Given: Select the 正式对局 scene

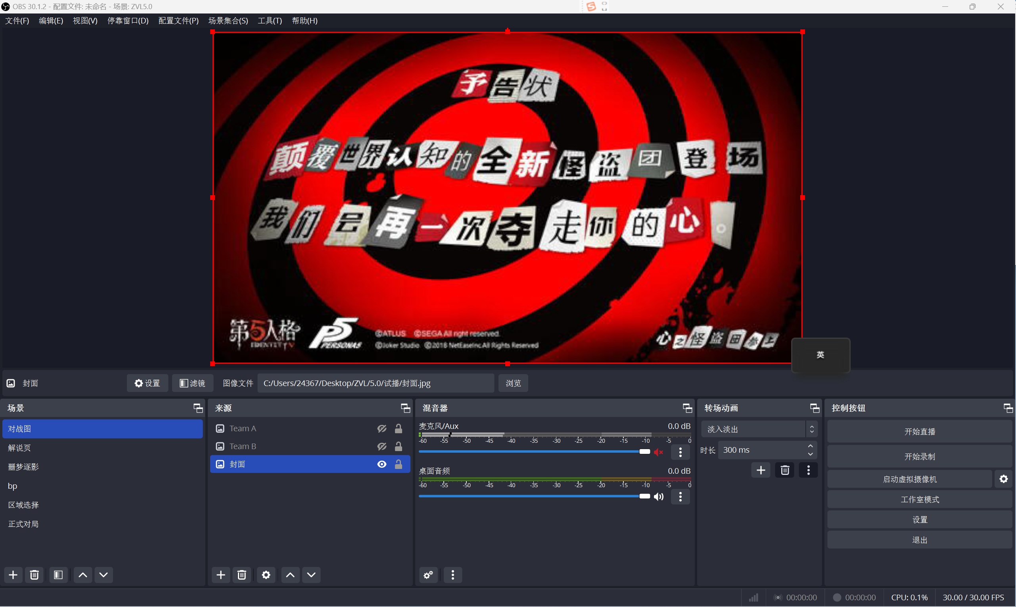Looking at the screenshot, I should click(x=102, y=524).
